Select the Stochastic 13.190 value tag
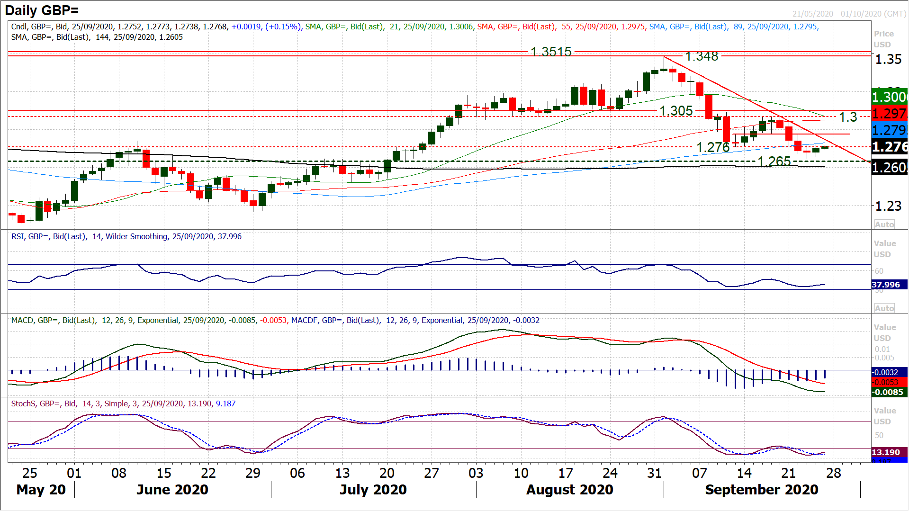The height and width of the screenshot is (511, 909). click(885, 452)
